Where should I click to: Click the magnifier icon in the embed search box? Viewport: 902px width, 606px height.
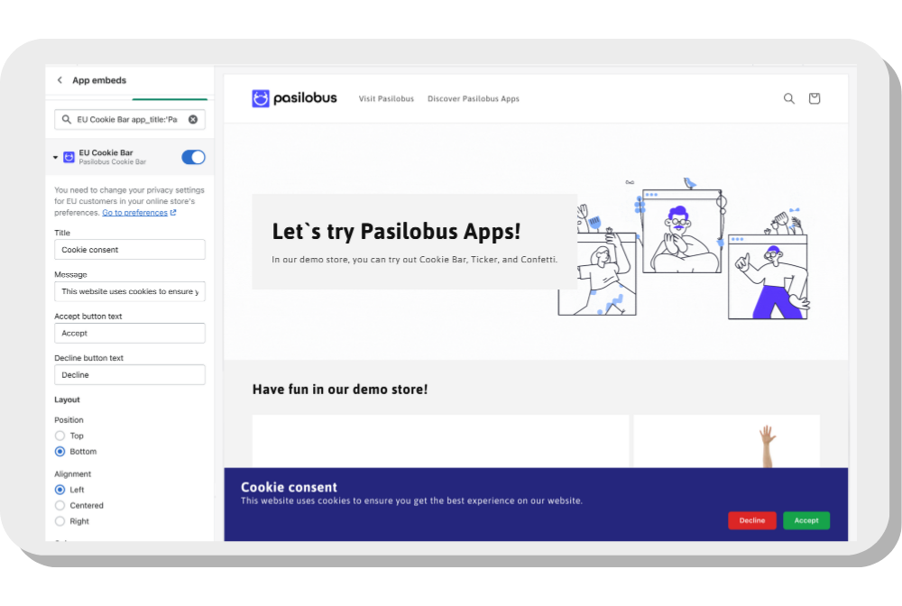(66, 119)
